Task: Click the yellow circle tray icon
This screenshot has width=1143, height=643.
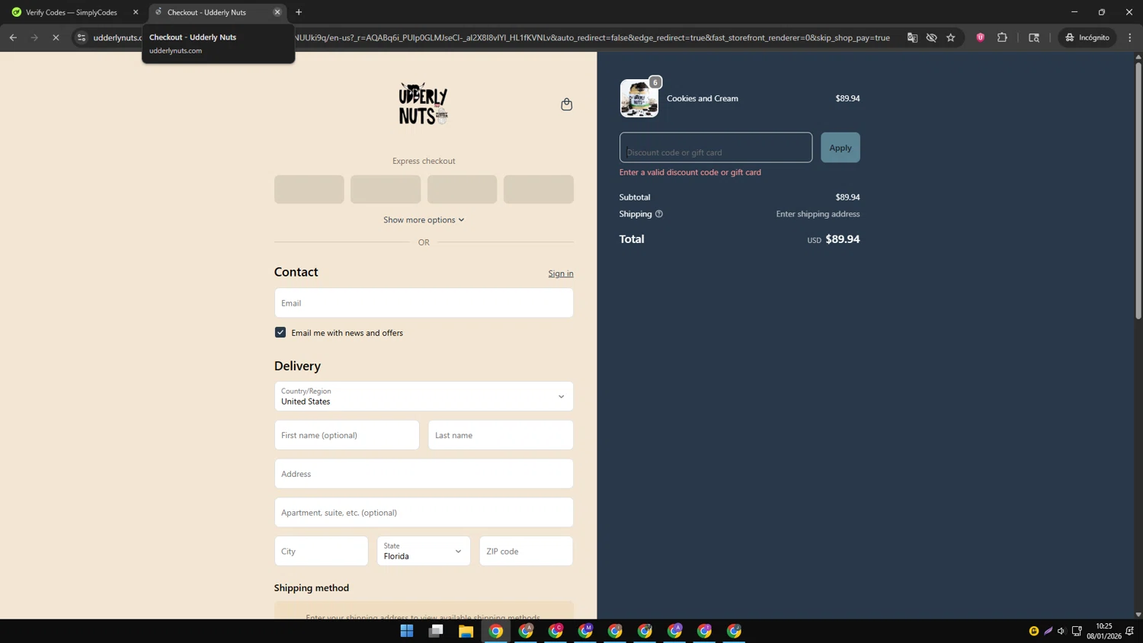Action: (x=1034, y=631)
